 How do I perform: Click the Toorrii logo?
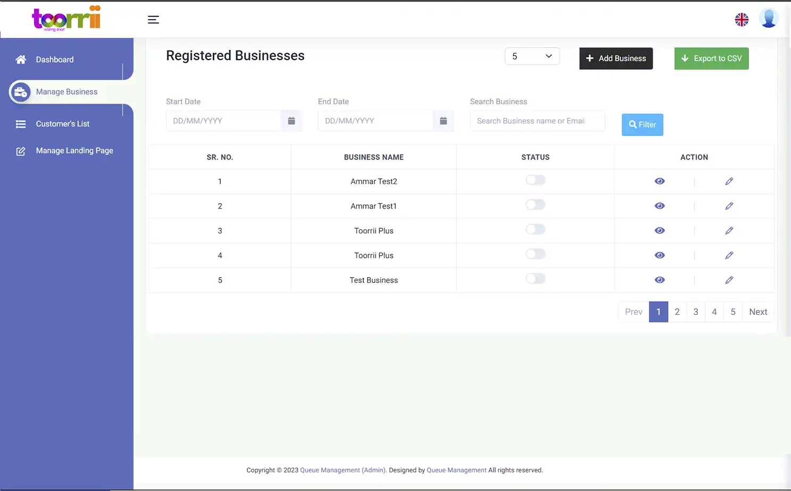pos(66,19)
